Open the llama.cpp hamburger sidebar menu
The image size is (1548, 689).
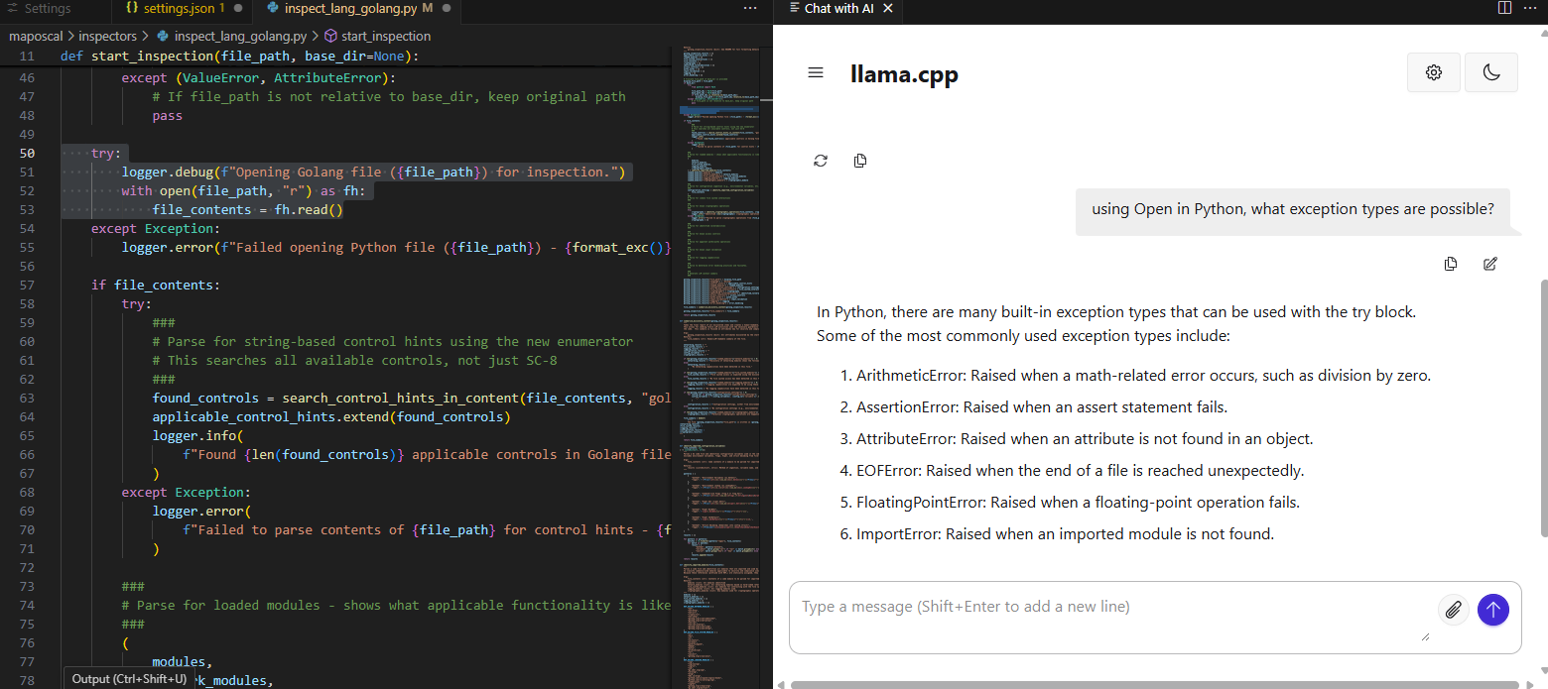(816, 73)
